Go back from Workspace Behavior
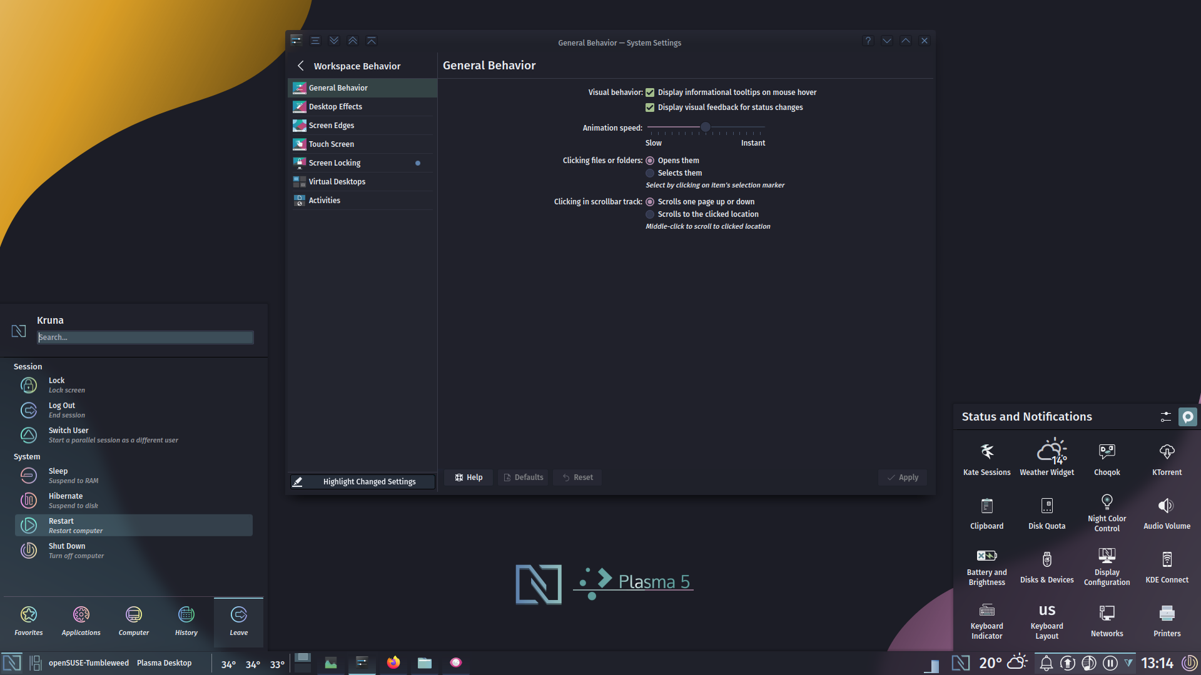Image resolution: width=1201 pixels, height=675 pixels. 301,66
